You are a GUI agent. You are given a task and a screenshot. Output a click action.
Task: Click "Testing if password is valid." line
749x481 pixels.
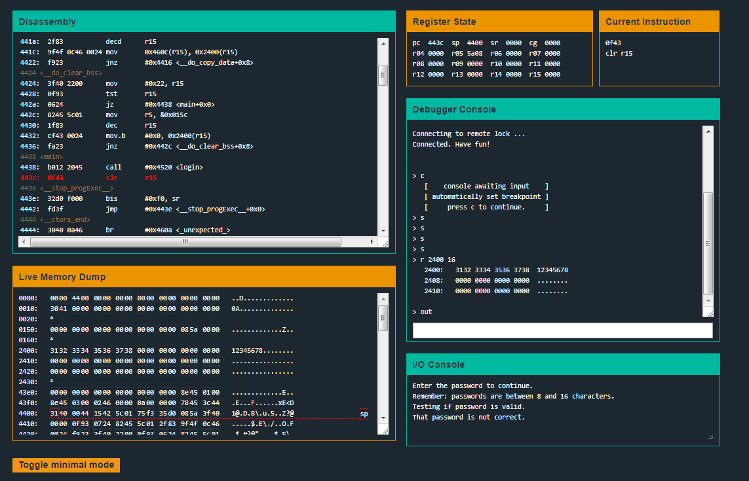(469, 406)
